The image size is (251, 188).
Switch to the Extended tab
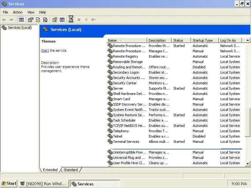[50, 170]
